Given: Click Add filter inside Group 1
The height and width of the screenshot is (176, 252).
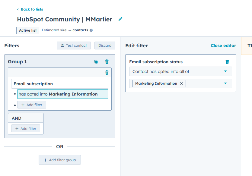Looking at the screenshot, I should (31, 105).
